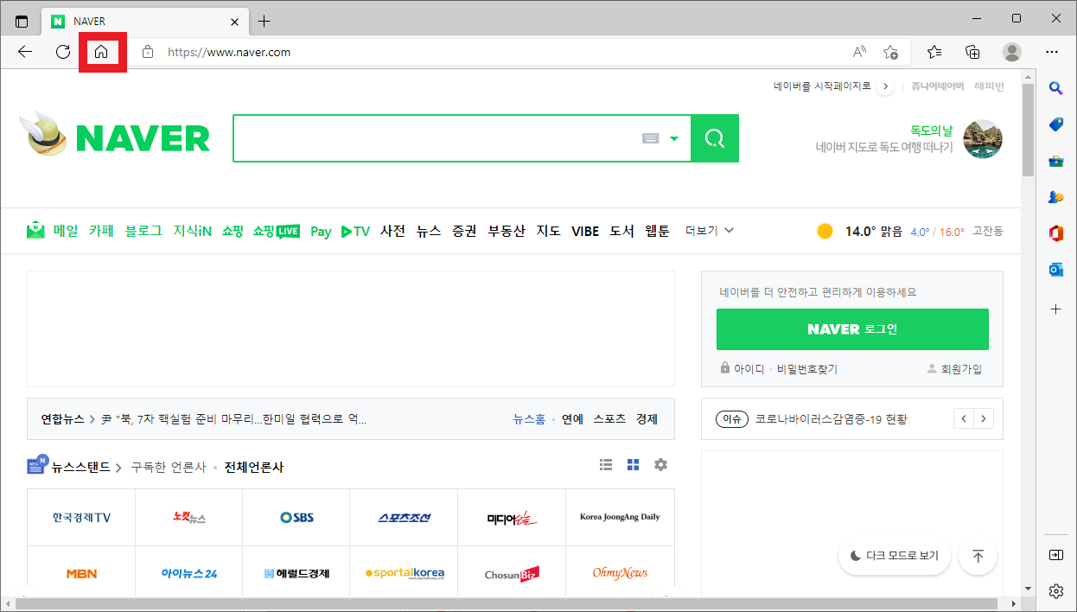Viewport: 1077px width, 612px height.
Task: Open the sidebar Microsoft Office icon
Action: [1055, 233]
